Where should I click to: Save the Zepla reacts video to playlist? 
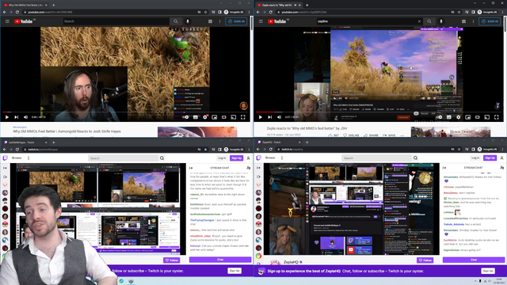tap(389, 135)
